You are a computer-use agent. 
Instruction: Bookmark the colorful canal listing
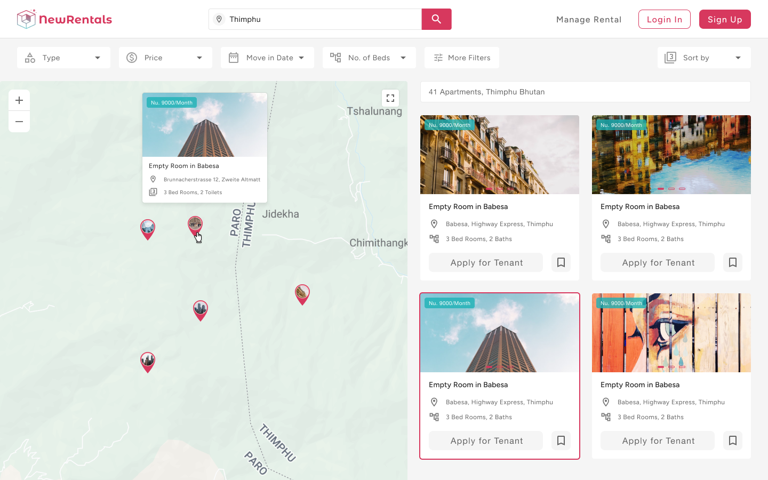click(732, 262)
